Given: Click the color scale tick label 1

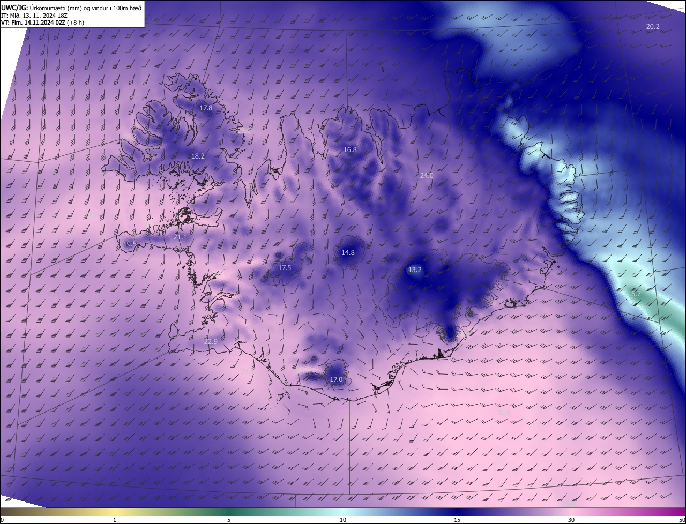Looking at the screenshot, I should [x=115, y=520].
